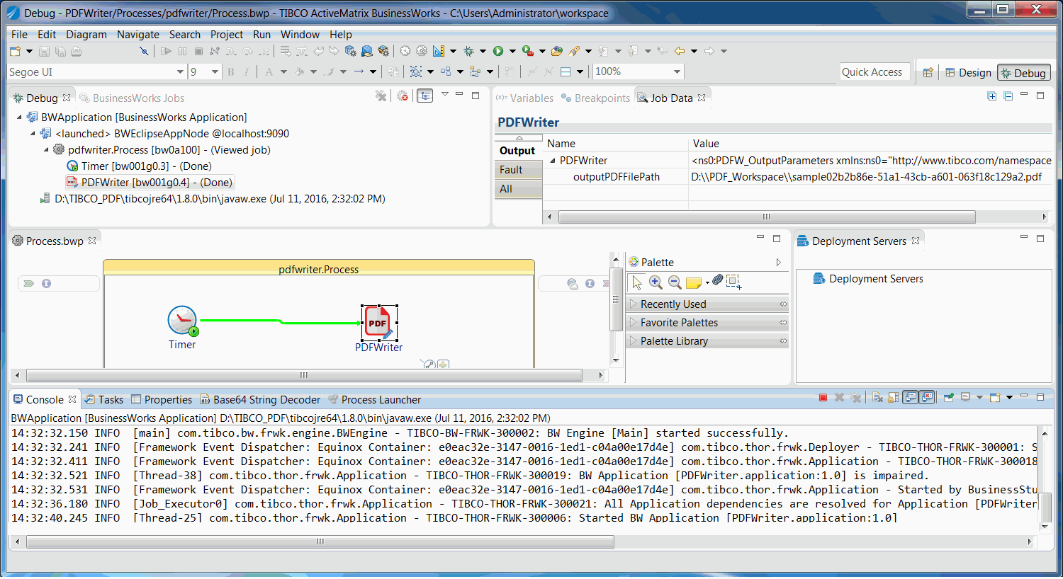Select the palette marquee selection tool
Screen dimensions: 1063x579
(x=733, y=282)
